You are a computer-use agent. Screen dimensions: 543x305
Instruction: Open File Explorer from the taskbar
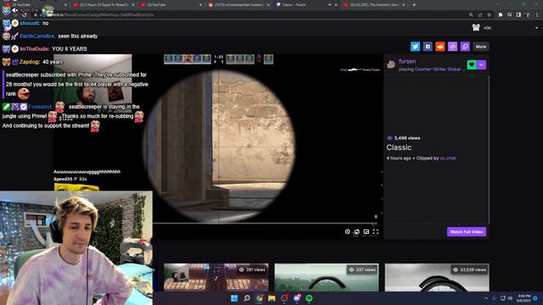(271, 298)
